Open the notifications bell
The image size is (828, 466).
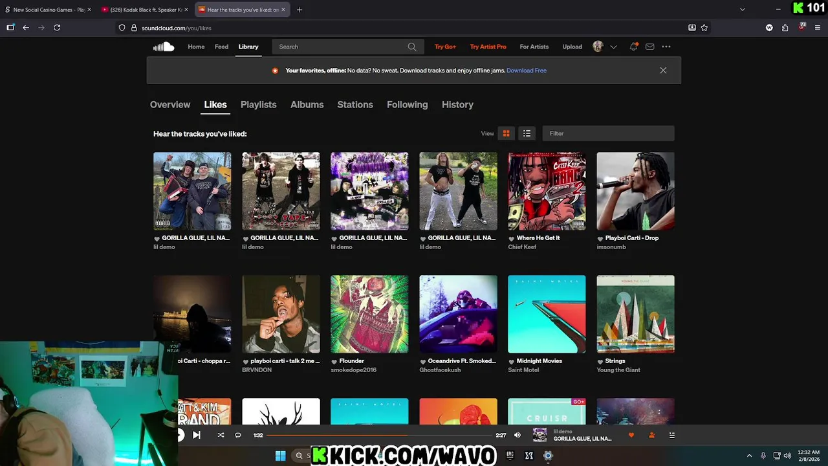tap(633, 47)
